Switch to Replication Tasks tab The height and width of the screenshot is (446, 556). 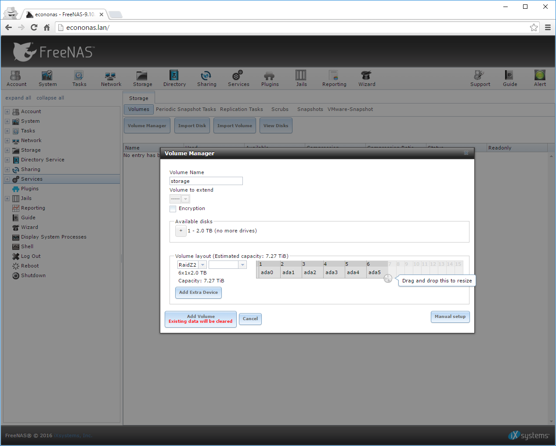pos(241,109)
